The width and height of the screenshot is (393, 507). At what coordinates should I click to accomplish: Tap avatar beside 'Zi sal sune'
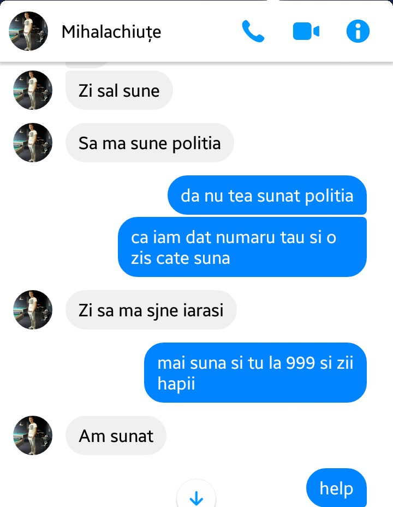click(33, 90)
